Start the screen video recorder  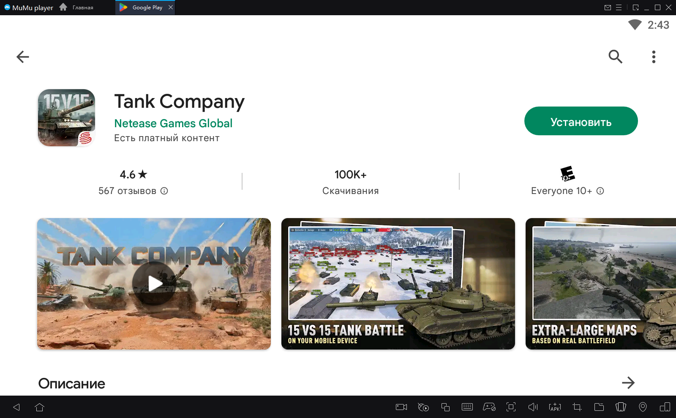(x=401, y=407)
